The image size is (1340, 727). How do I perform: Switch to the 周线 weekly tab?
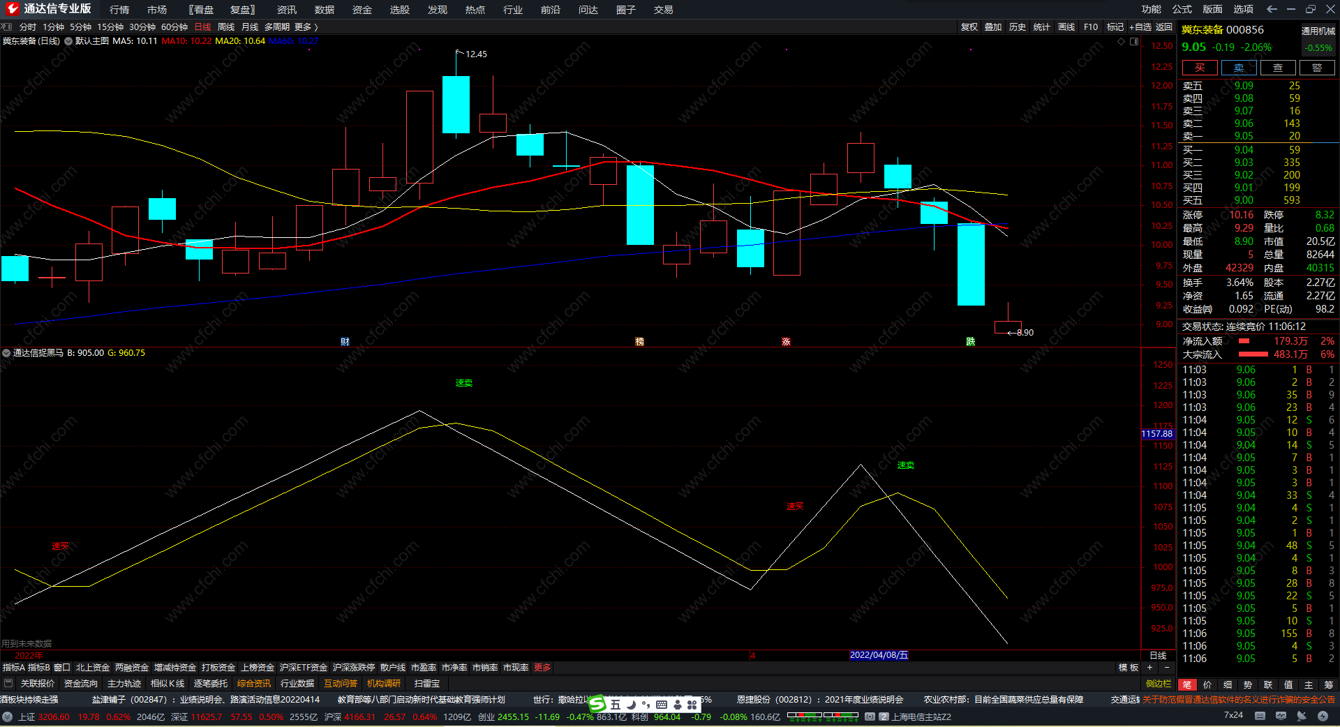coord(226,27)
